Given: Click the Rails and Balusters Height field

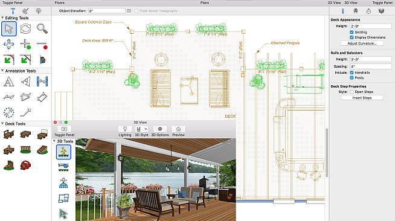Looking at the screenshot, I should pyautogui.click(x=371, y=59).
